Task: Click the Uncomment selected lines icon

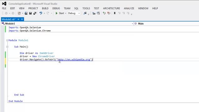Action: (109, 13)
